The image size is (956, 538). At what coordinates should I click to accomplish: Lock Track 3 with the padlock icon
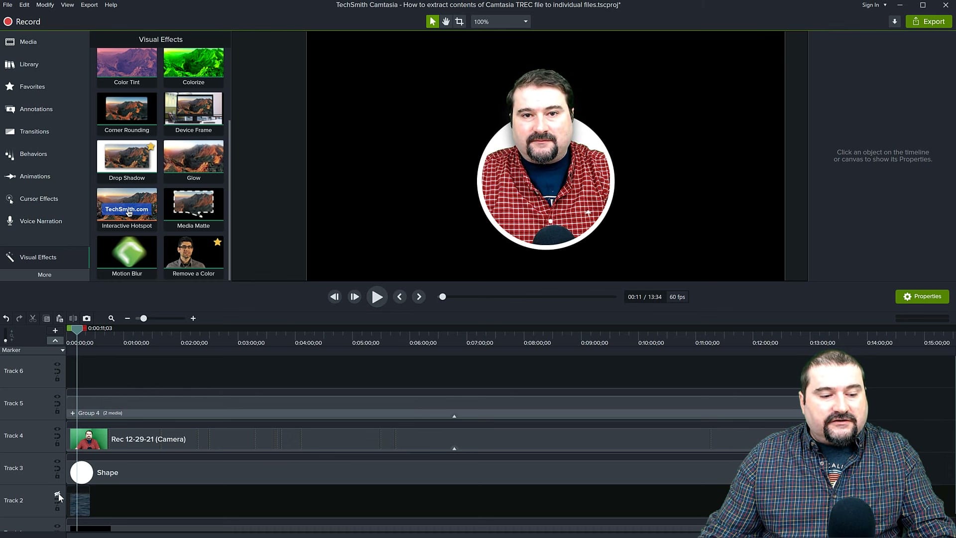click(57, 477)
